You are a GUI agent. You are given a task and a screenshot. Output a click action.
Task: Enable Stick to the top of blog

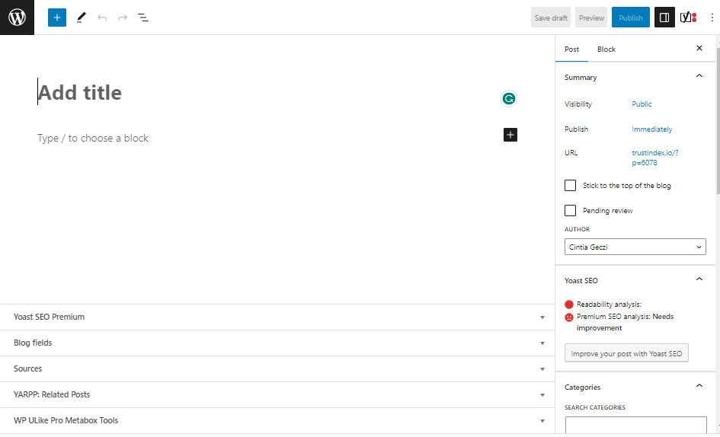pyautogui.click(x=570, y=186)
